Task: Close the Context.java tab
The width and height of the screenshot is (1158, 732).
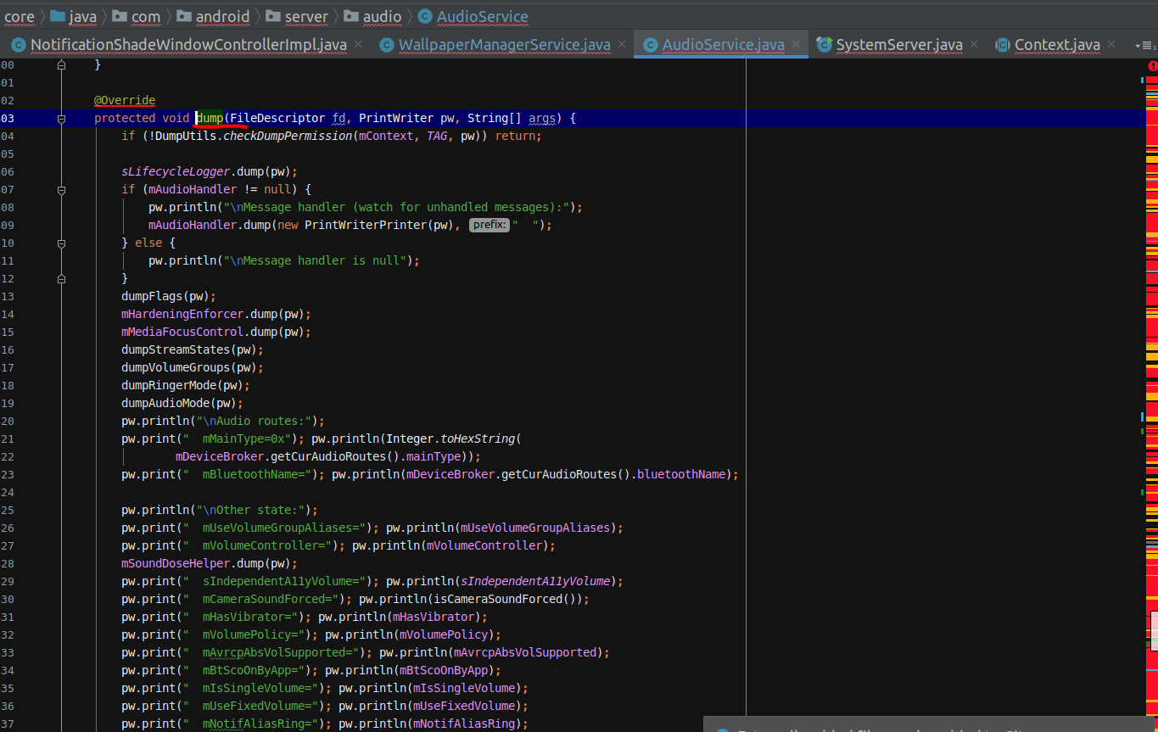Action: [x=1111, y=45]
